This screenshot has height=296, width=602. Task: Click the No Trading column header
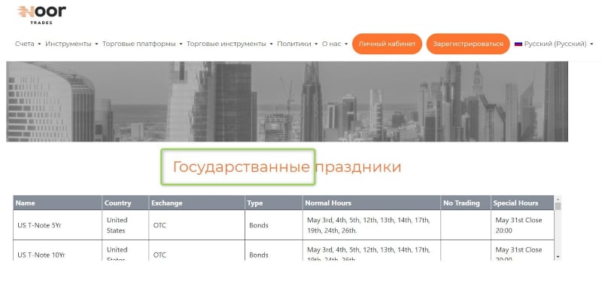pos(466,203)
